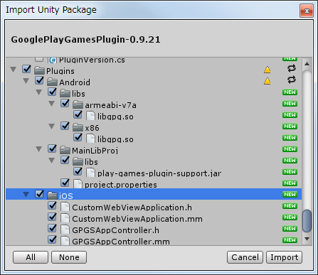
Task: Click the None button
Action: pos(69,257)
